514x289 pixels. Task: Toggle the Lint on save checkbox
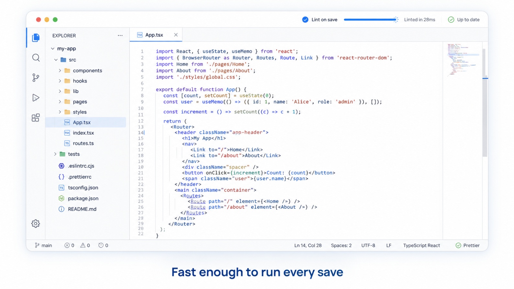305,20
